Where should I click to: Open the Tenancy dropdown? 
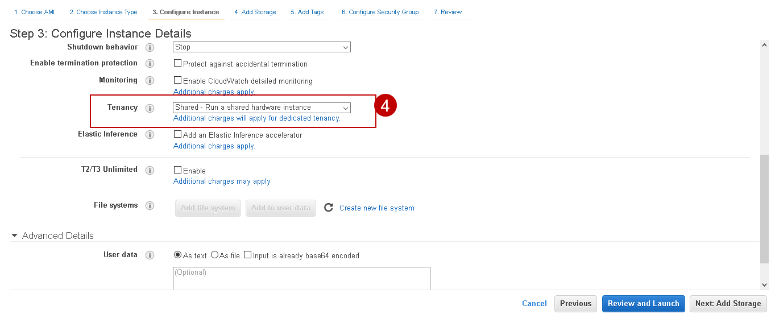pos(262,108)
